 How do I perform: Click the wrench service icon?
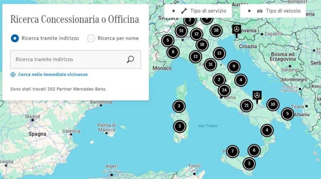pyautogui.click(x=184, y=11)
